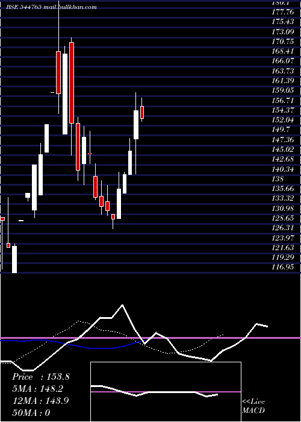Select price label 149.7
This screenshot has width=301, height=422.
(x=281, y=130)
